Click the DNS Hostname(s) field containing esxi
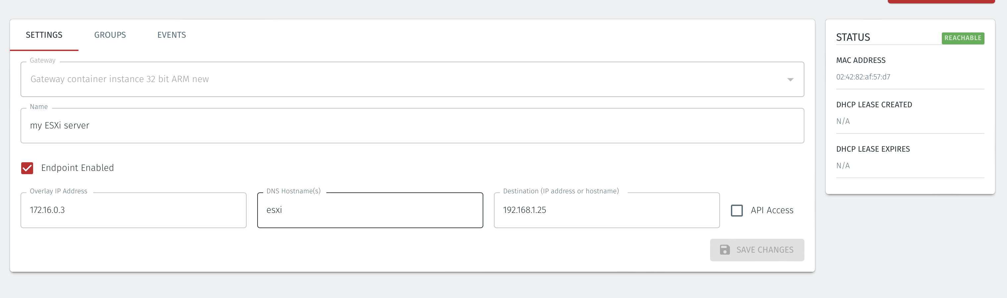The image size is (1007, 298). tap(370, 210)
